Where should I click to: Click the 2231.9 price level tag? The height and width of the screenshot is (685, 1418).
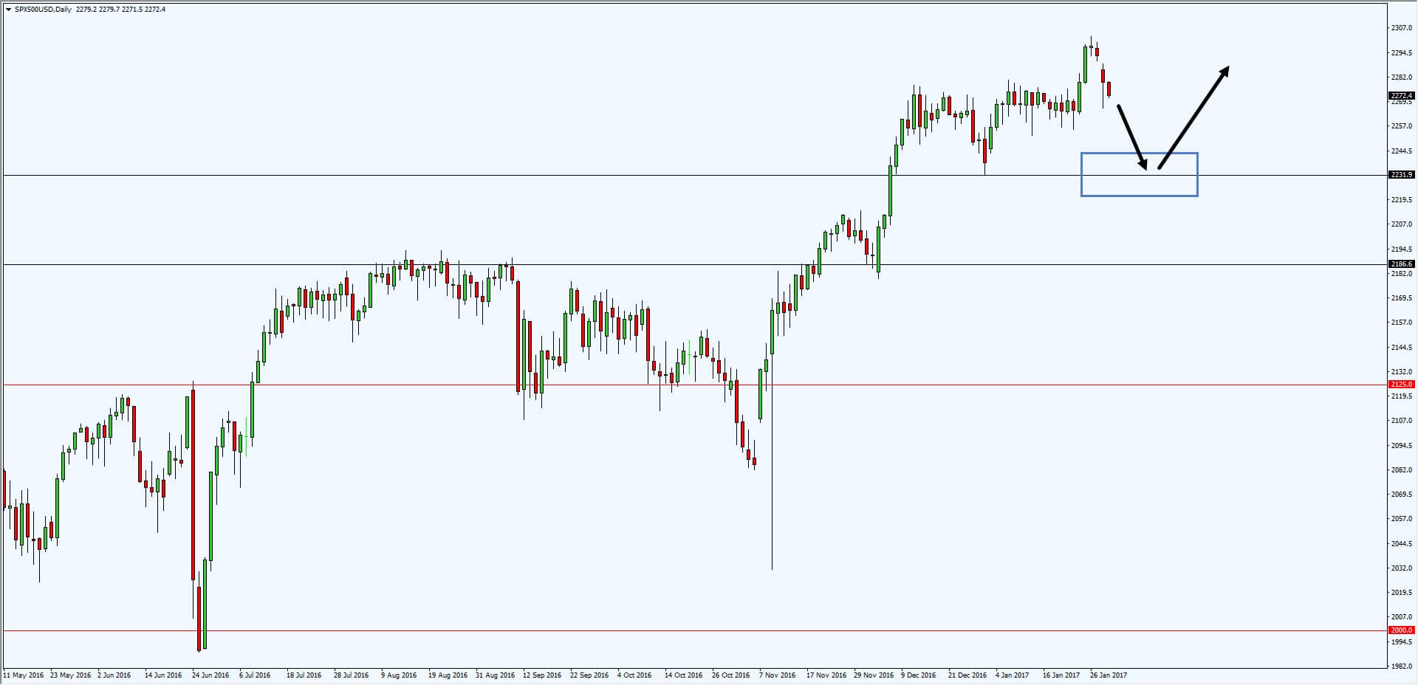coord(1401,175)
